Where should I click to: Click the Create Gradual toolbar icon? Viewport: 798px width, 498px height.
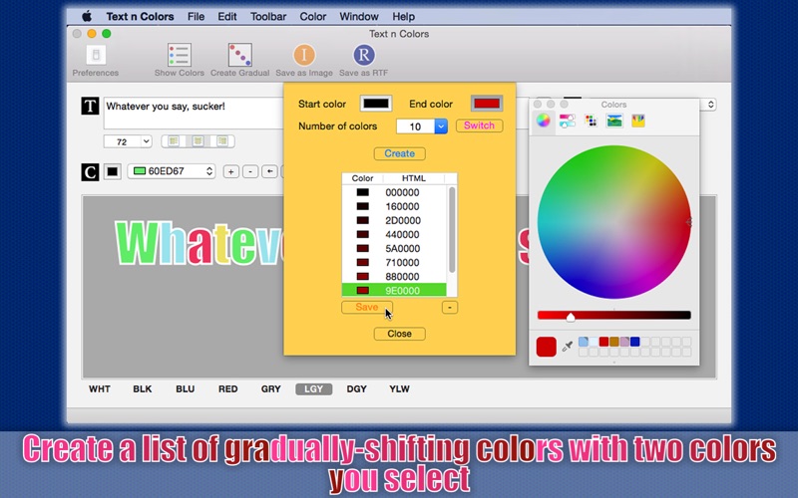[x=239, y=55]
